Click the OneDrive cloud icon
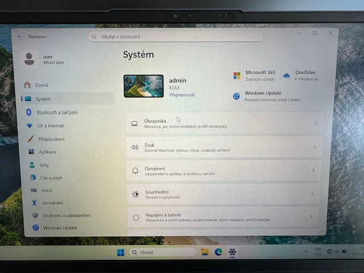 point(287,76)
